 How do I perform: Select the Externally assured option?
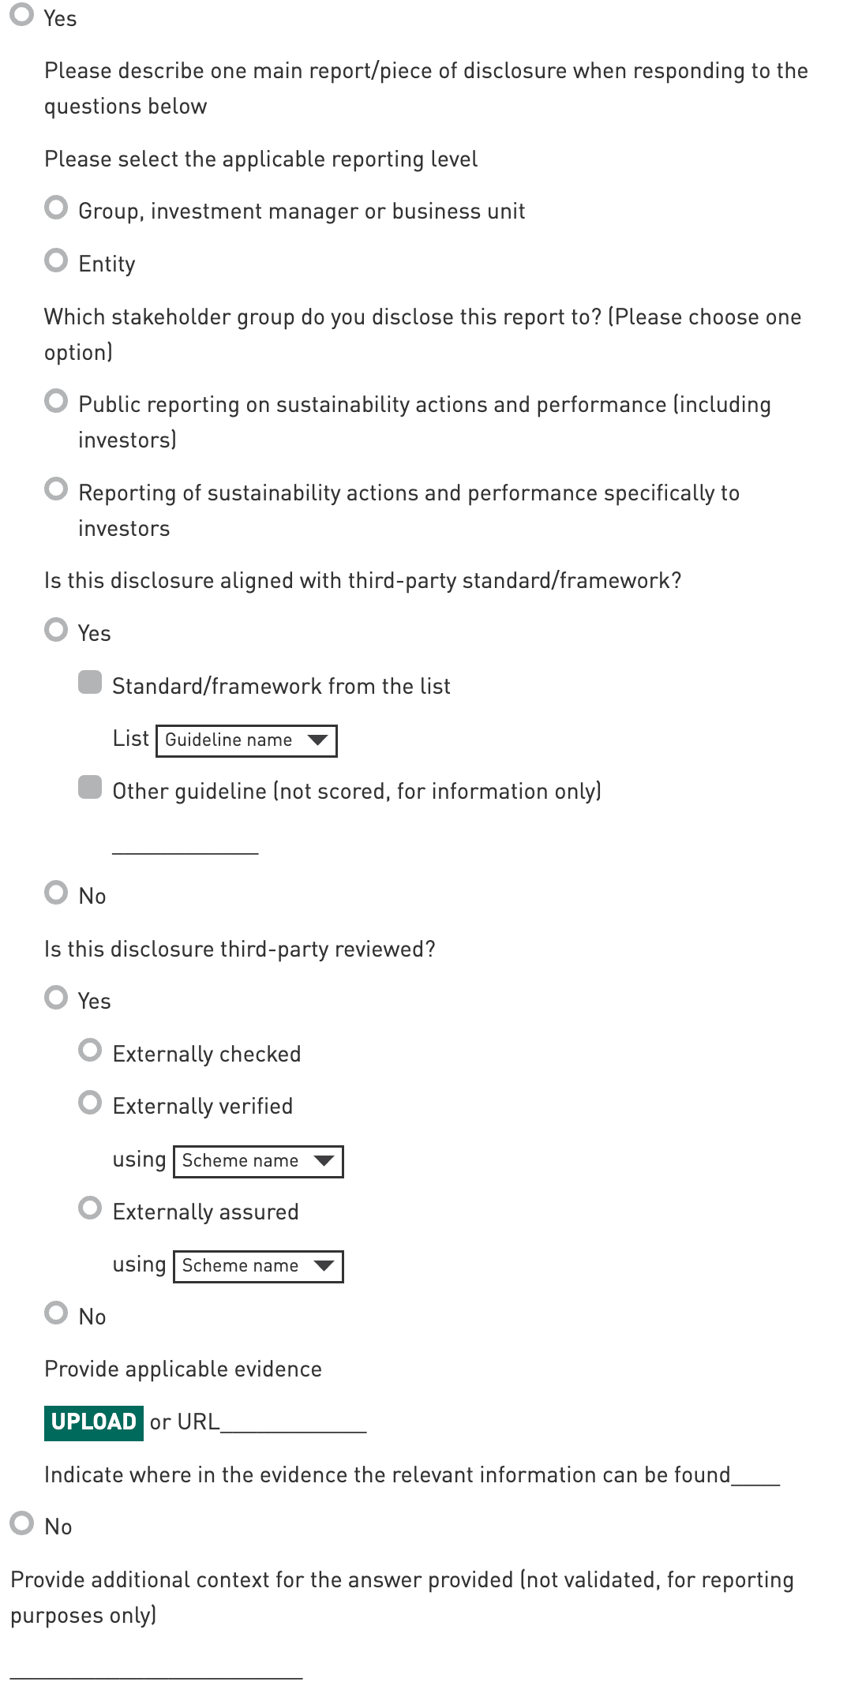click(90, 1208)
